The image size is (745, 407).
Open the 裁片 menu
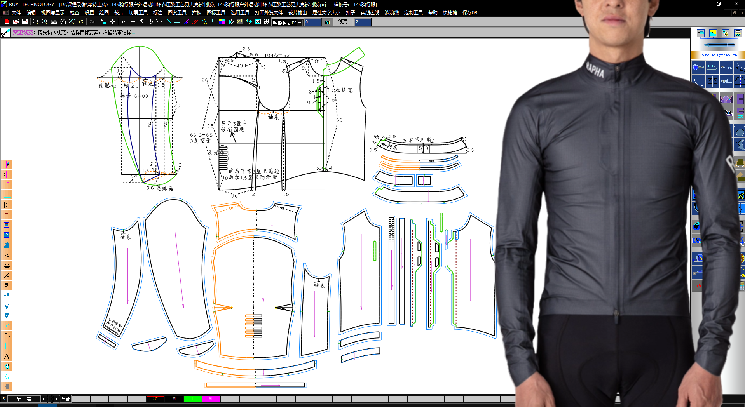click(x=119, y=13)
